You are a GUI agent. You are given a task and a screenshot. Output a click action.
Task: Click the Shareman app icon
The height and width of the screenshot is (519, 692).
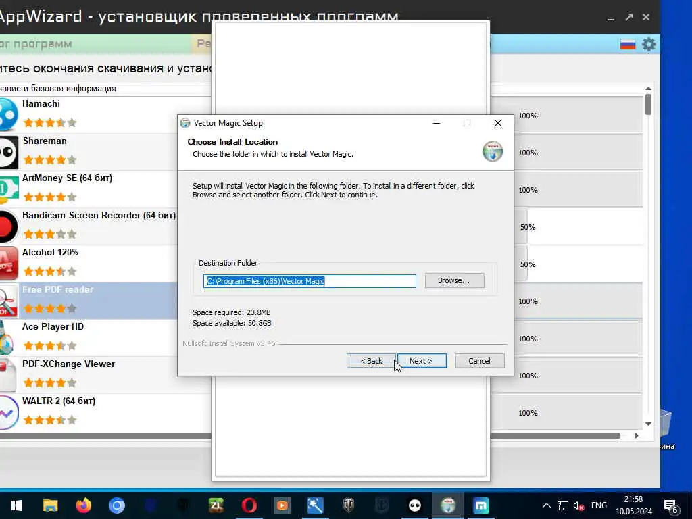8,152
